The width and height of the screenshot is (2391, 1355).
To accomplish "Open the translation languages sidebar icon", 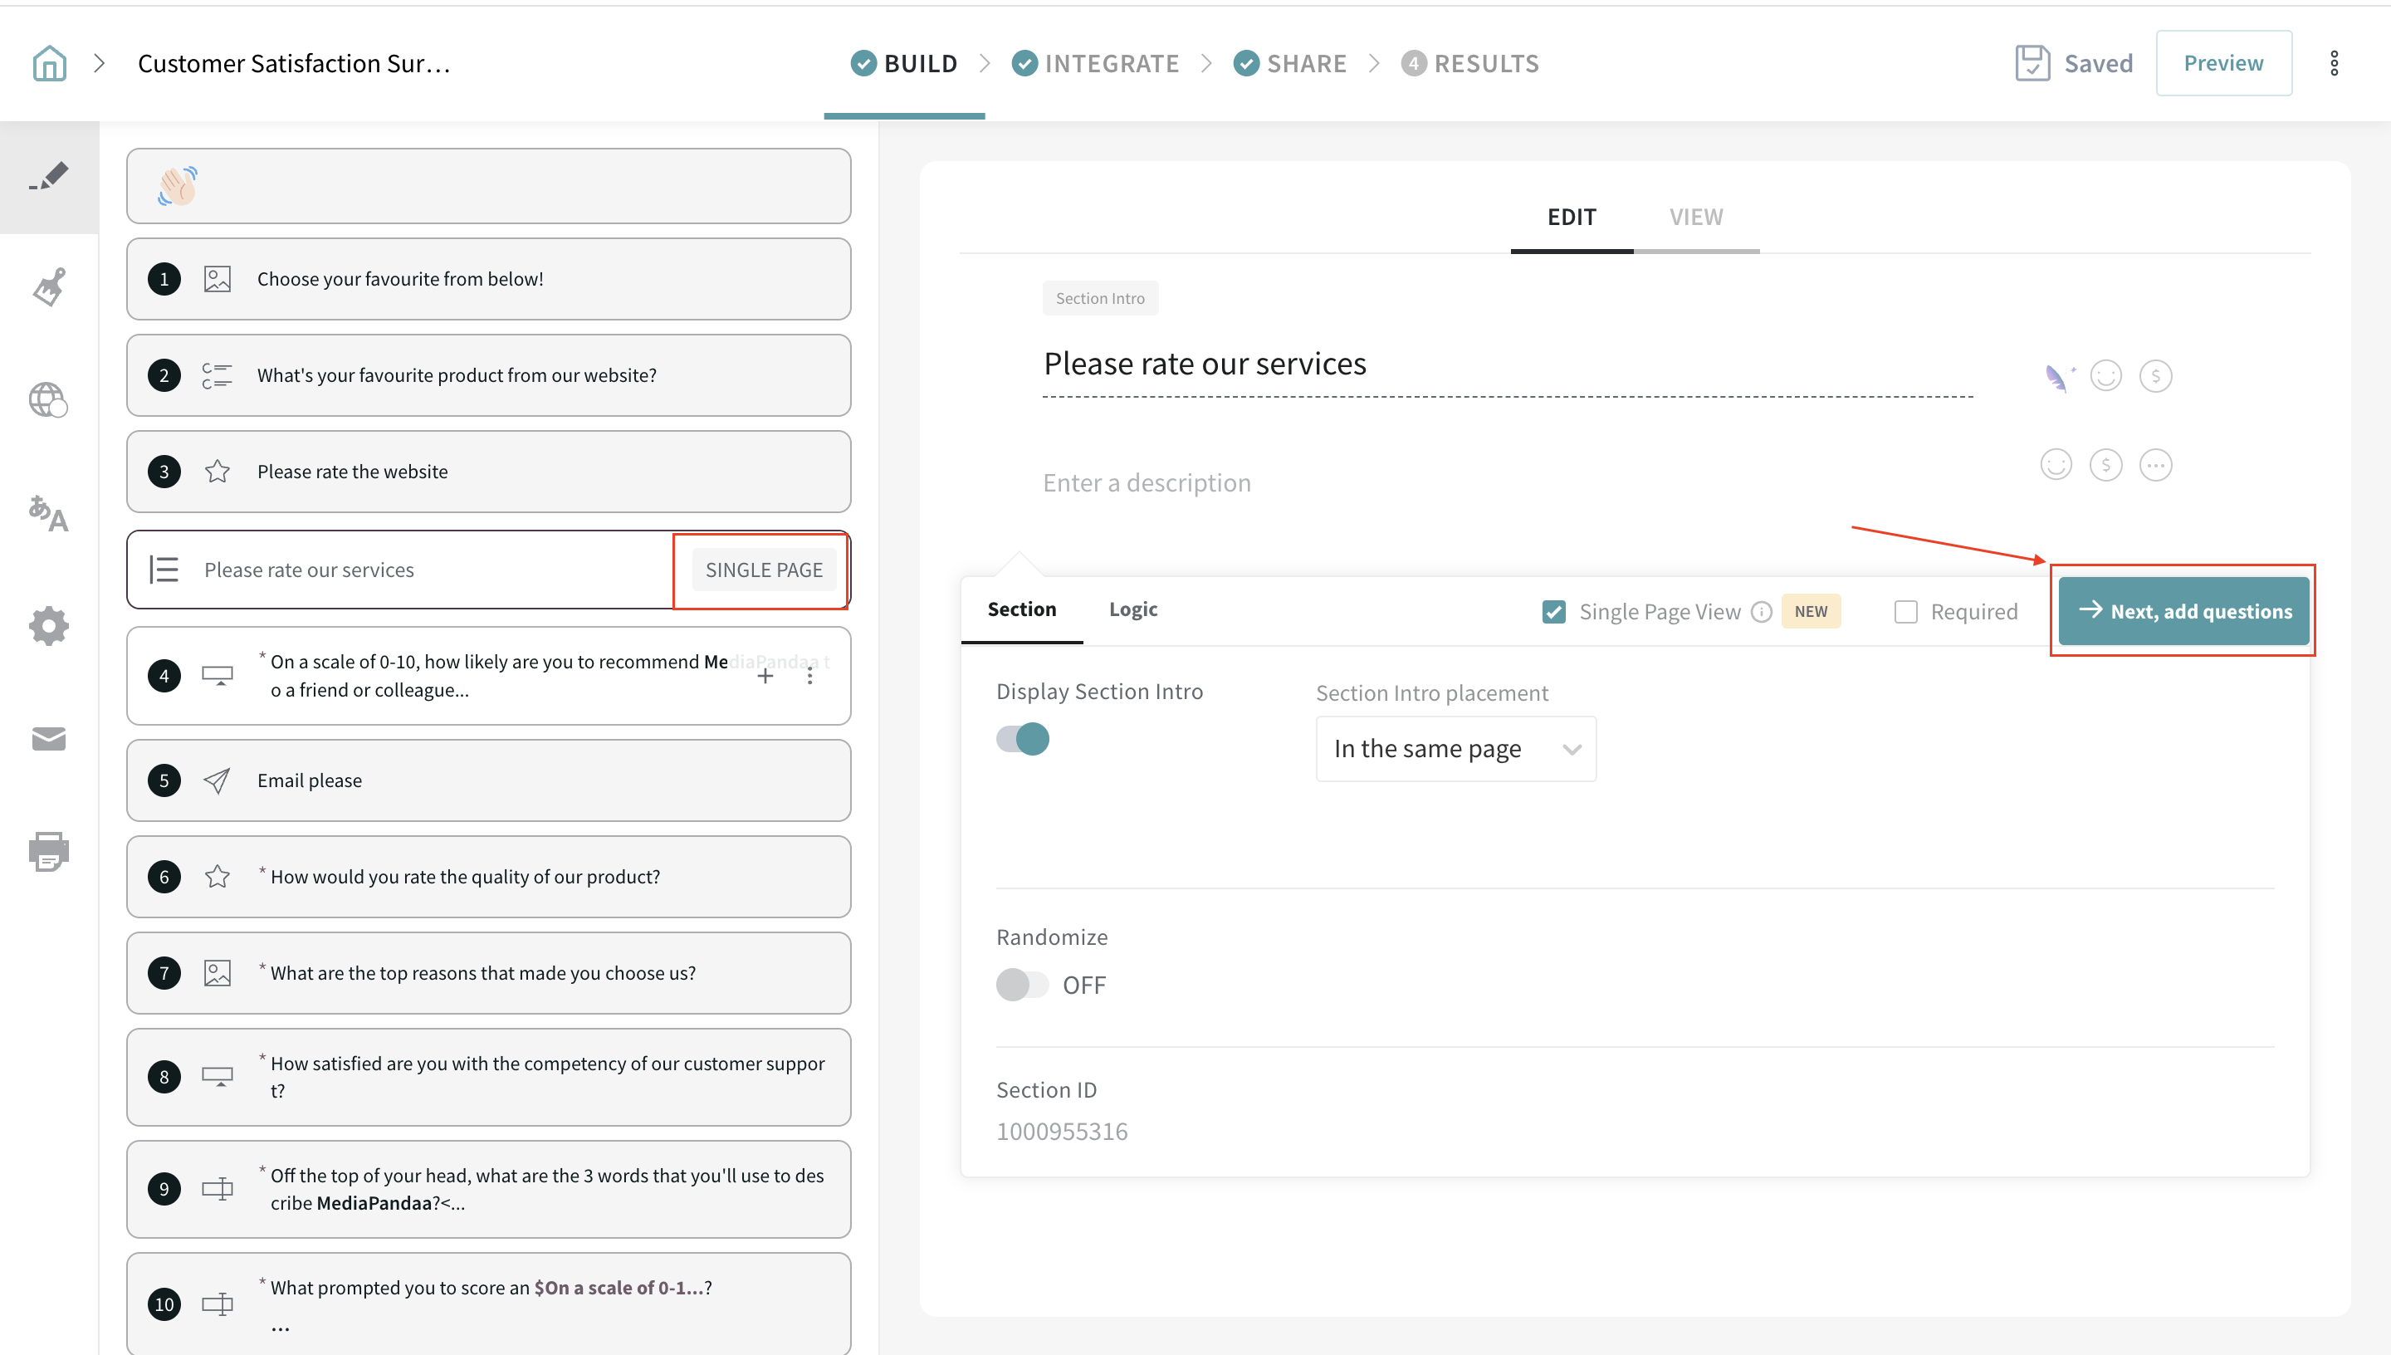I will click(49, 513).
